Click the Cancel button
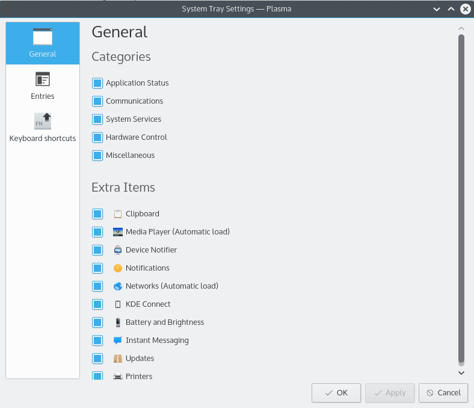 point(443,393)
